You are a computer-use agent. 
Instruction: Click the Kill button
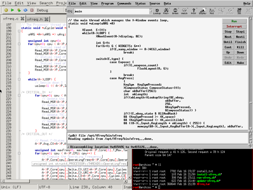pos(240,47)
